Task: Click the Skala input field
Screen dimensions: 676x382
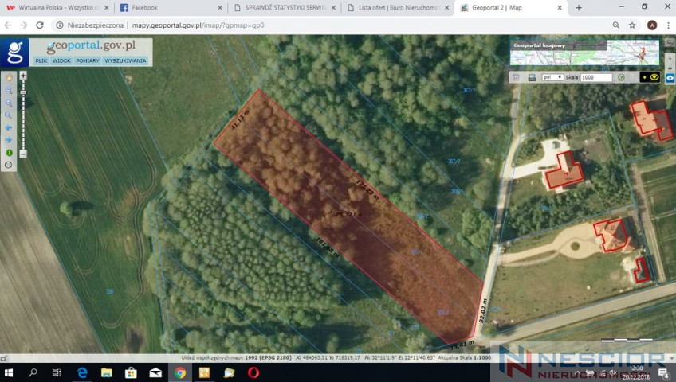Action: click(x=596, y=77)
